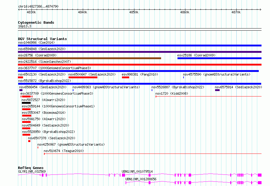Viewport: 270px width, 186px height.
Task: Click the DGV Structural Variants track title
Action: 42,39
